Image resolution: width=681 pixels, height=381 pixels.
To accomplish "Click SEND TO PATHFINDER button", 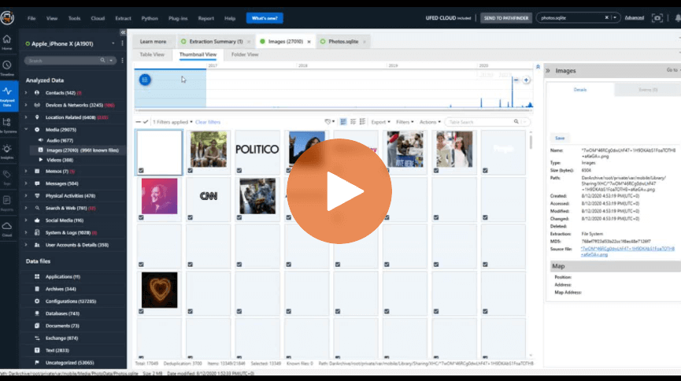I will 506,18.
